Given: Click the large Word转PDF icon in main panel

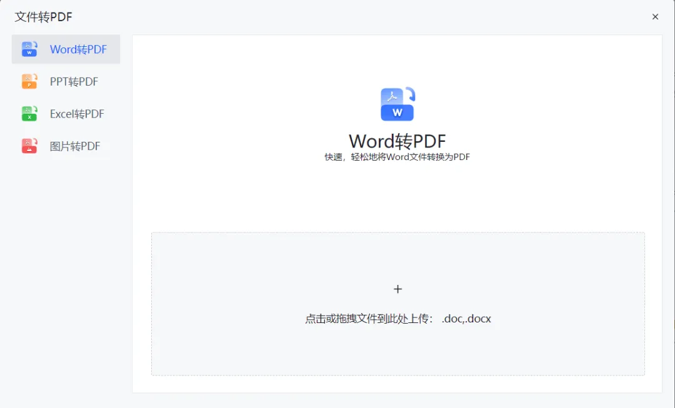Looking at the screenshot, I should pyautogui.click(x=397, y=104).
